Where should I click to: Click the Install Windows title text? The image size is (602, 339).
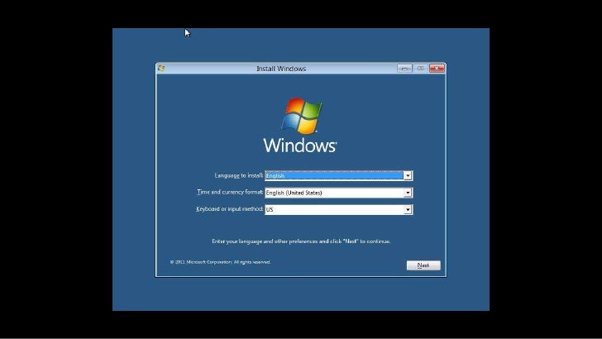tap(281, 69)
